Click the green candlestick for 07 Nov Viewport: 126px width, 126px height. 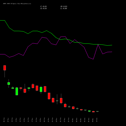click(x=9, y=83)
